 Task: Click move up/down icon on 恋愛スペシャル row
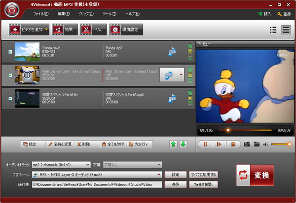[x=190, y=104]
